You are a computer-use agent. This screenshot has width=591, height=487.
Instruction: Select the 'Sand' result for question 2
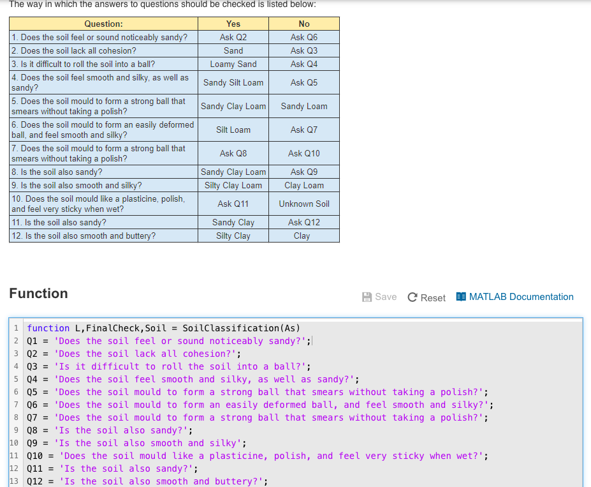pos(233,50)
